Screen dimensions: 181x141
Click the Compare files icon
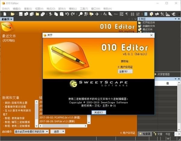point(151,14)
